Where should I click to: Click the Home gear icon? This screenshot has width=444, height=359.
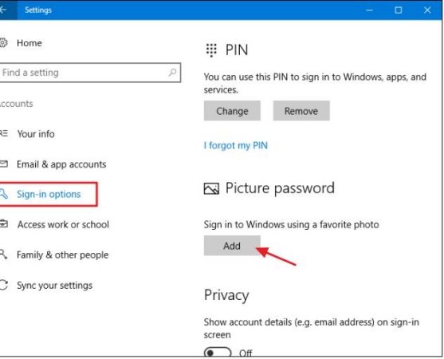(3, 43)
